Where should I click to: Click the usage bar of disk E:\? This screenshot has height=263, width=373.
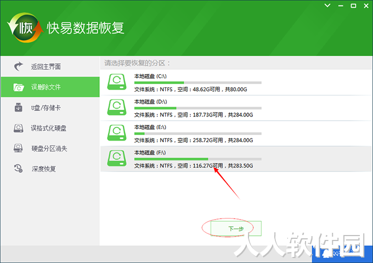pyautogui.click(x=198, y=133)
